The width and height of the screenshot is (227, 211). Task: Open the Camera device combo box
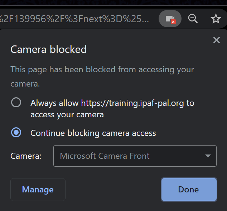coord(135,156)
